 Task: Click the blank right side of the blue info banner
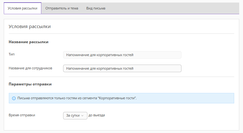tap(189, 98)
